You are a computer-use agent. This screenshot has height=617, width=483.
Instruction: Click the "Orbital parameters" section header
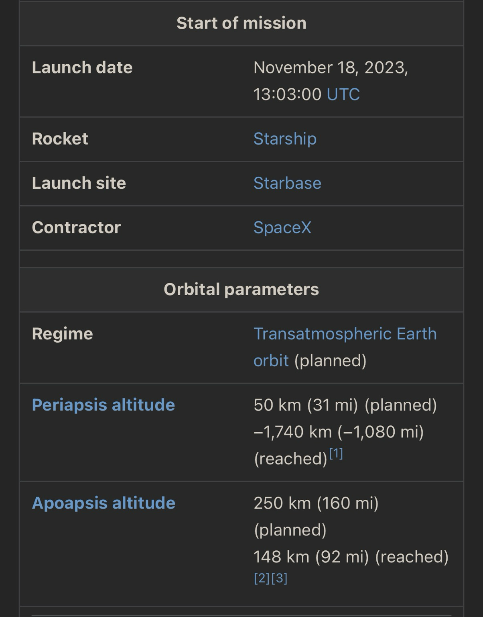[241, 290]
